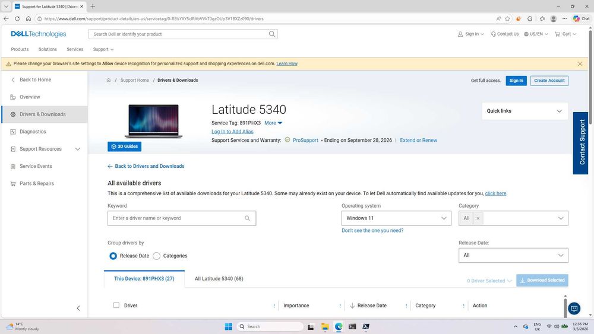Image resolution: width=594 pixels, height=334 pixels.
Task: Click home icon in breadcrumb
Action: (x=108, y=80)
